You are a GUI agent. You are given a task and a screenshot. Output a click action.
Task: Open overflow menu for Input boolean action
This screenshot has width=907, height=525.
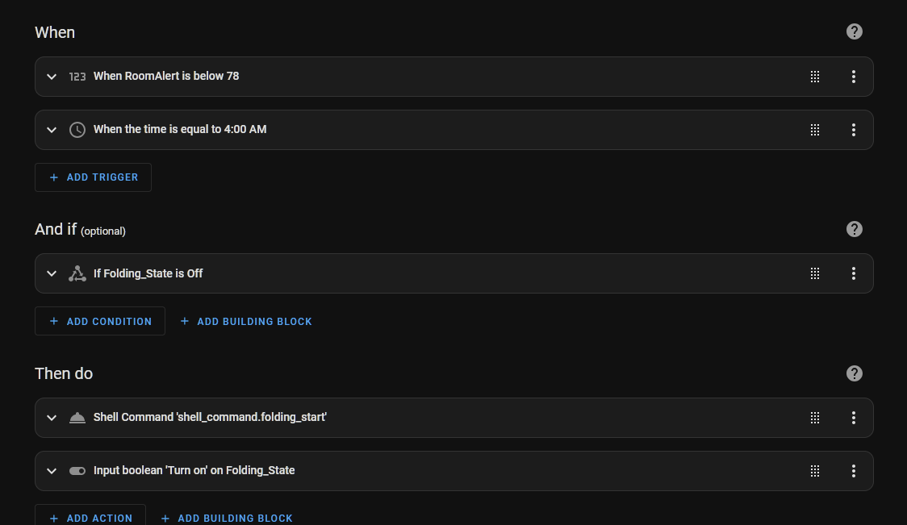point(853,471)
